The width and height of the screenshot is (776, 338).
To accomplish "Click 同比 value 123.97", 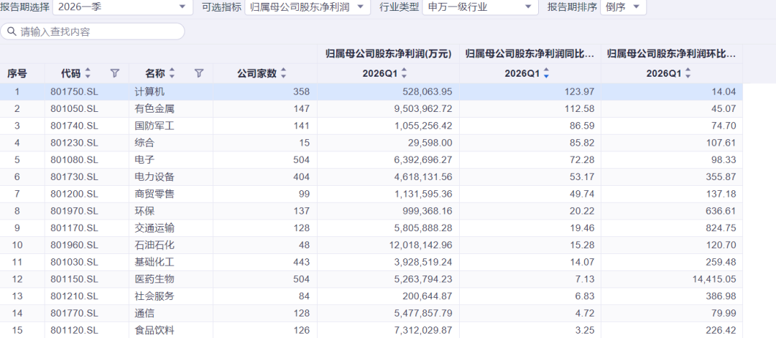I will pyautogui.click(x=581, y=92).
